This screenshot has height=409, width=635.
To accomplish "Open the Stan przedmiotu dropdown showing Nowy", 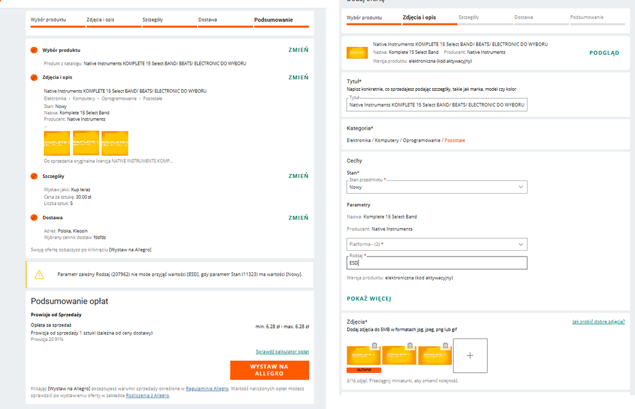I will [x=437, y=187].
